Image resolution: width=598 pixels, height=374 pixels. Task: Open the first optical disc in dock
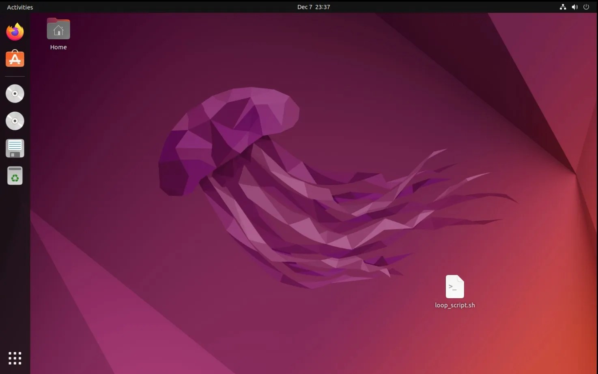[15, 94]
